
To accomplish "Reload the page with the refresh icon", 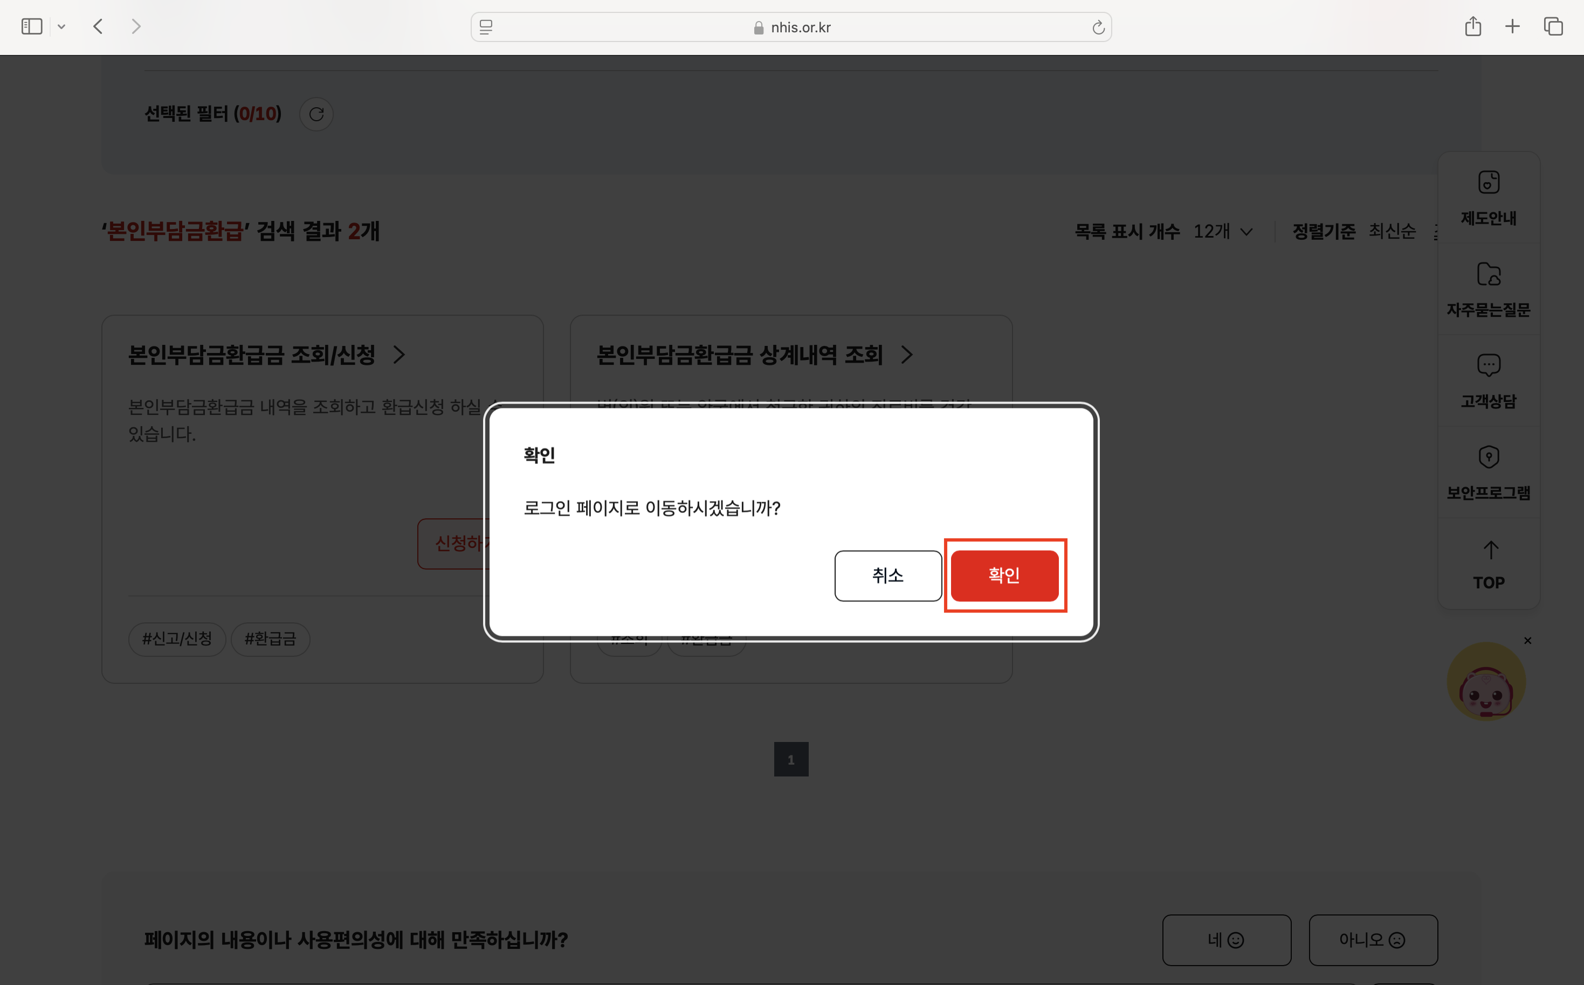I will [1098, 27].
